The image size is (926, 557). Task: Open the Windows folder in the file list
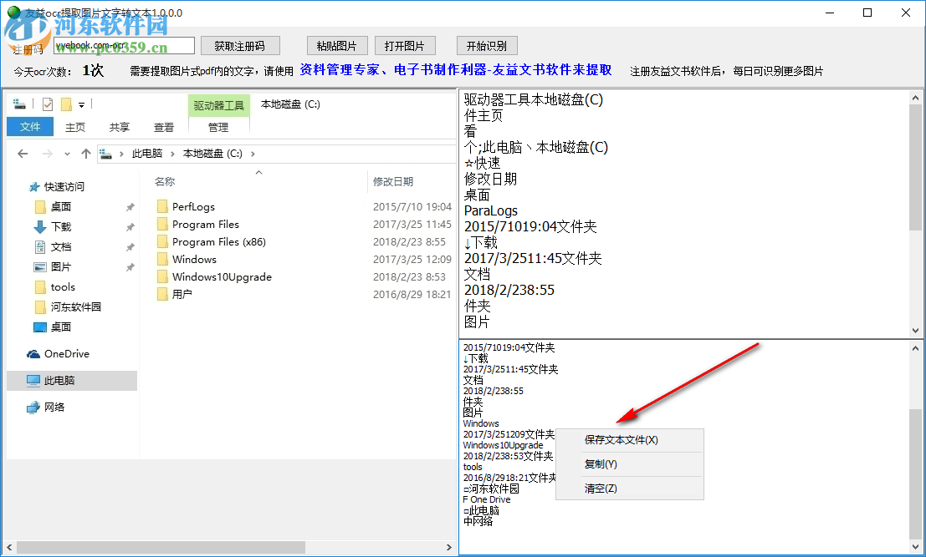[194, 259]
